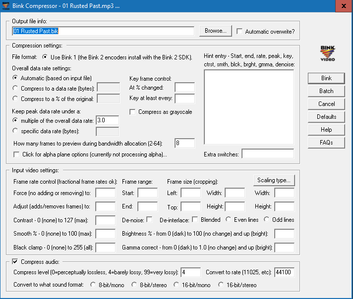This screenshot has height=299, width=353.
Task: Click inside the Hint entry text area
Action: click(x=249, y=107)
